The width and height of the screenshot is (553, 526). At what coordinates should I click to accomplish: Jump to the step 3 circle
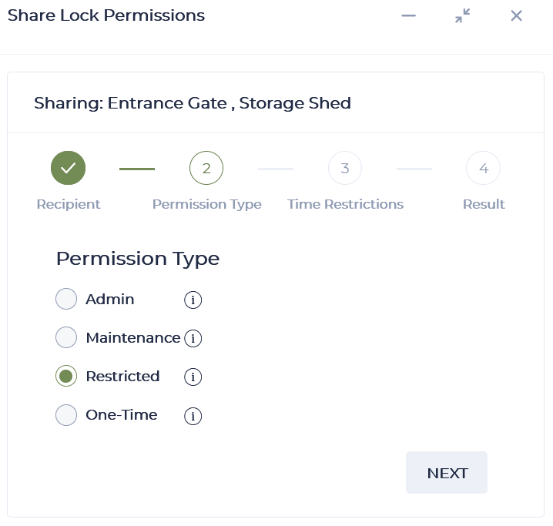pyautogui.click(x=345, y=168)
